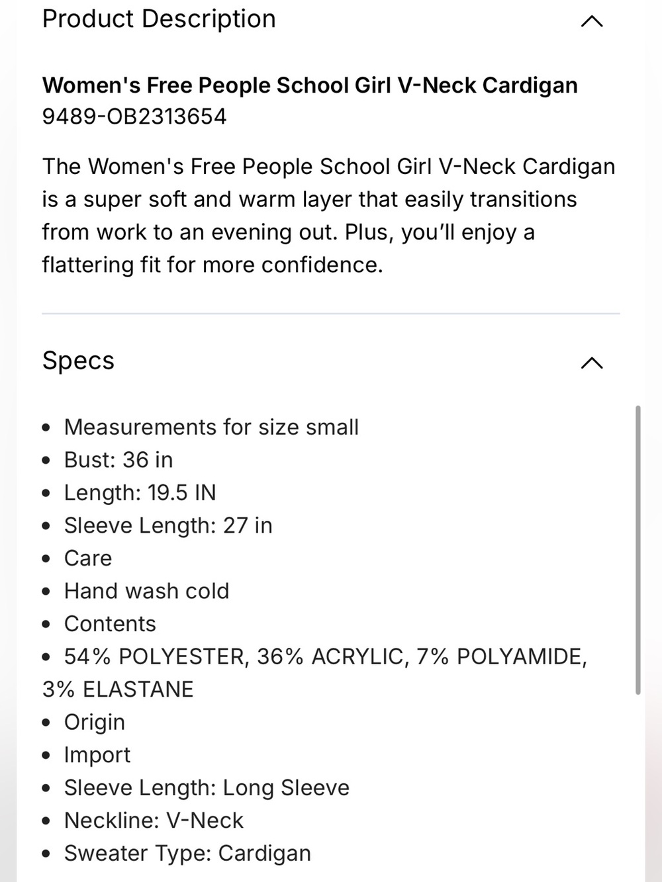Screen dimensions: 662x882
Task: Click the Sleeve Length: 27 in spec
Action: click(168, 525)
